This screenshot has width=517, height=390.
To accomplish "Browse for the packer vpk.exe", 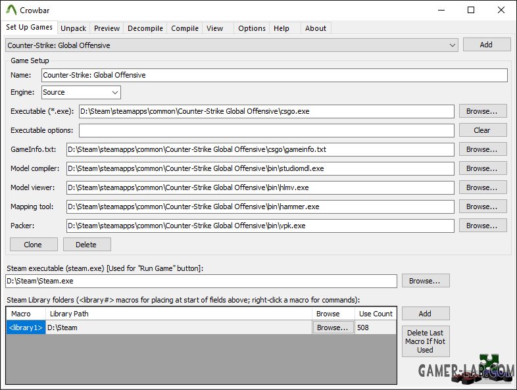I will (483, 226).
